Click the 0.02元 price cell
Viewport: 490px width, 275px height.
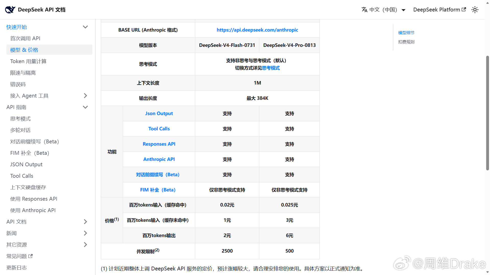tap(227, 205)
